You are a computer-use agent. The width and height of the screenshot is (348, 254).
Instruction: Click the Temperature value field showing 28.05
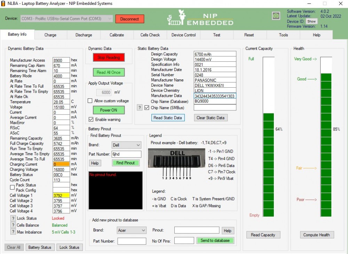[61, 102]
